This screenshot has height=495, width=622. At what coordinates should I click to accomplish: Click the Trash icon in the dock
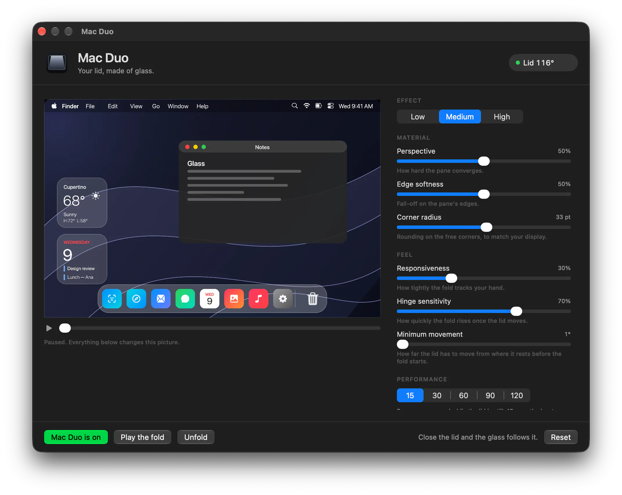coord(312,299)
